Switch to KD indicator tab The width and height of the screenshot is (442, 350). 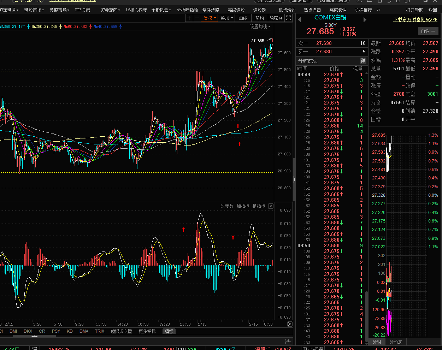(70, 331)
